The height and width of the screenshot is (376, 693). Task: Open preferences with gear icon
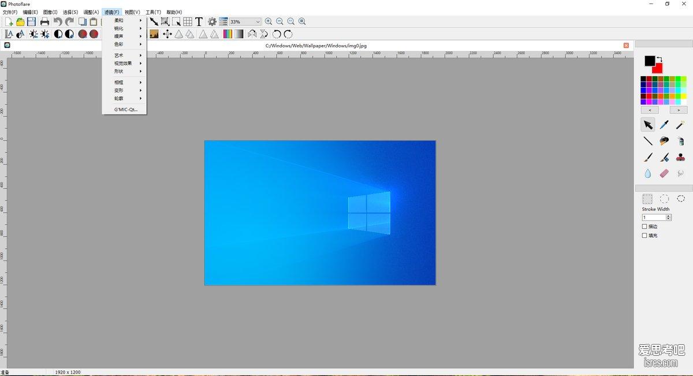click(213, 21)
